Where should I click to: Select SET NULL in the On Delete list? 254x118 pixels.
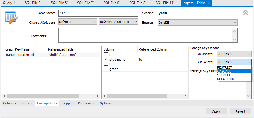(x=234, y=75)
